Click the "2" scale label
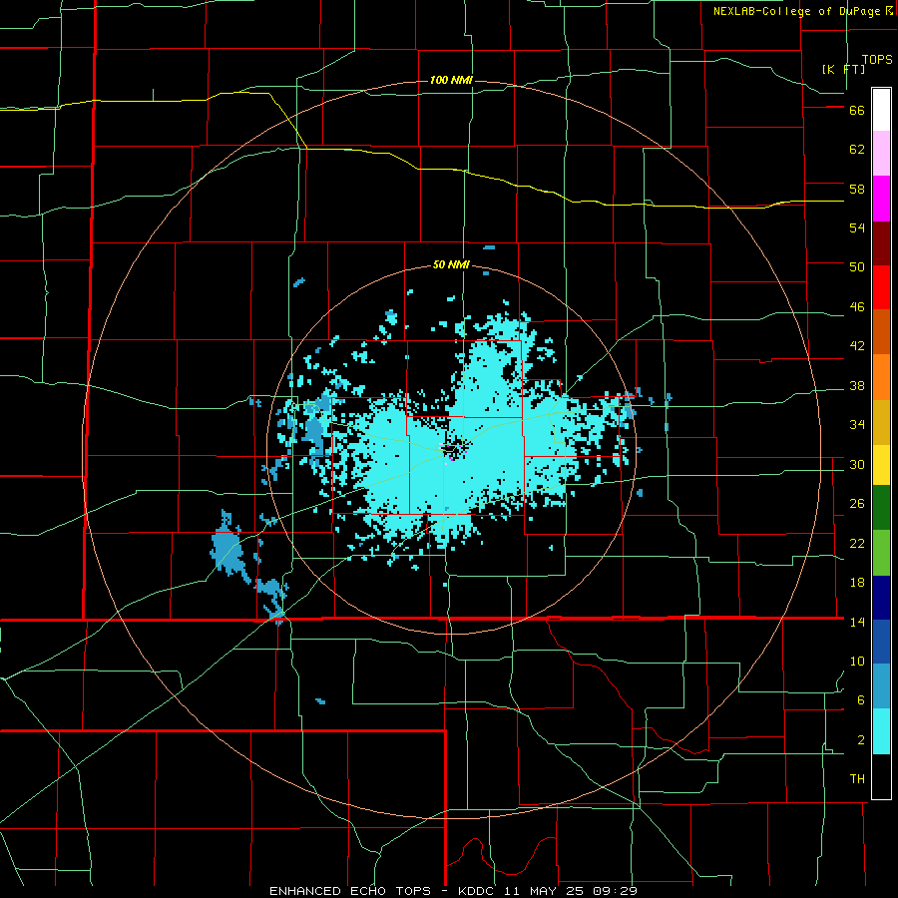 point(861,740)
